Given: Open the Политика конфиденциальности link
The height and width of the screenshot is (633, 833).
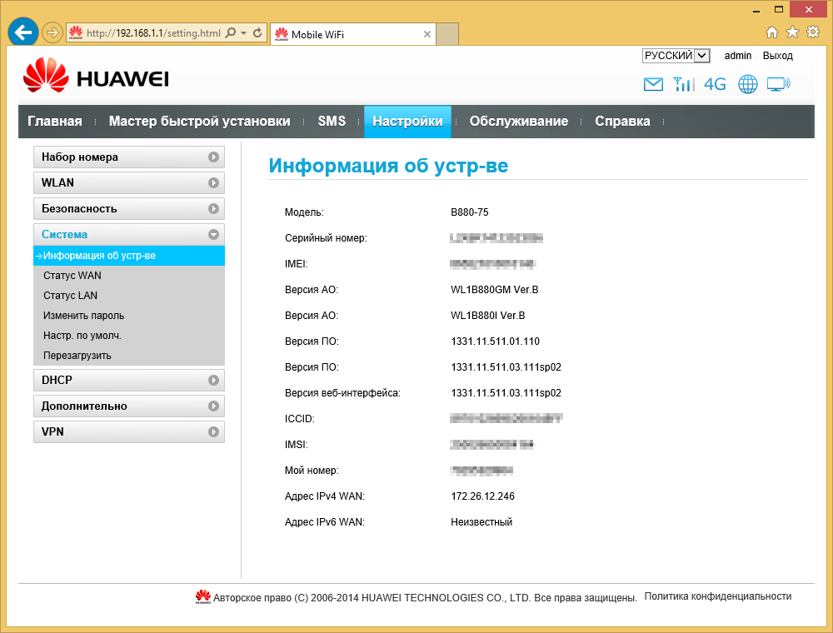Looking at the screenshot, I should 718,596.
